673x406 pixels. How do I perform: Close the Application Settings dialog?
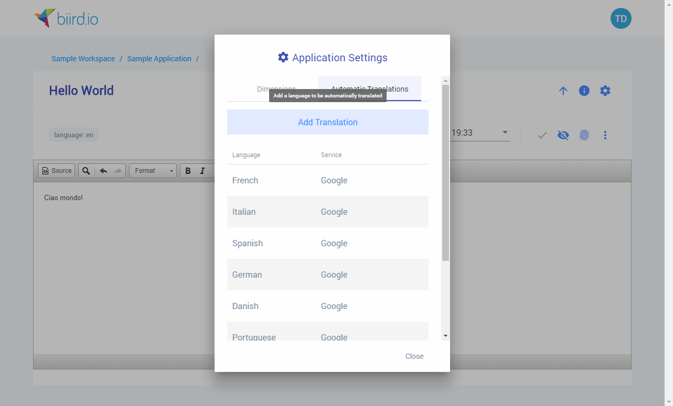click(414, 356)
